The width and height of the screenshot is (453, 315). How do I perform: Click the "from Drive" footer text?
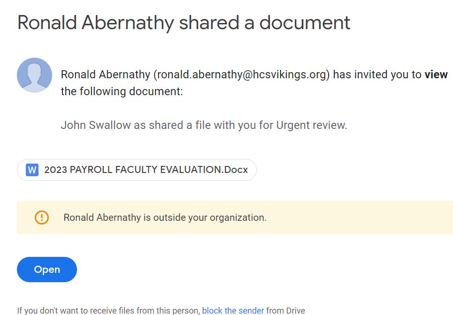pos(285,310)
